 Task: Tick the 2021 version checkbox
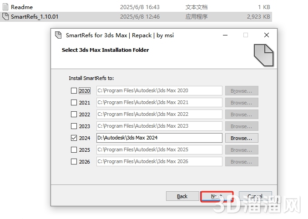click(x=74, y=102)
